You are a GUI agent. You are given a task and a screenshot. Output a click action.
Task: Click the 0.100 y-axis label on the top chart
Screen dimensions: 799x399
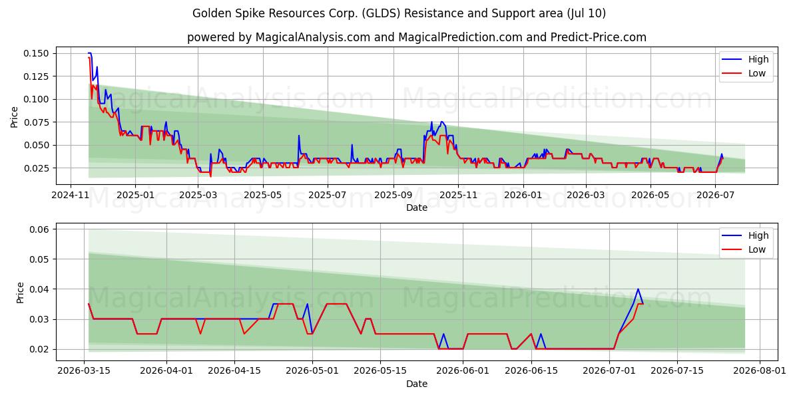37,99
